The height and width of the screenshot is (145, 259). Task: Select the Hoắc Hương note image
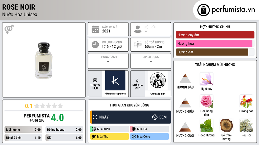coord(206,125)
